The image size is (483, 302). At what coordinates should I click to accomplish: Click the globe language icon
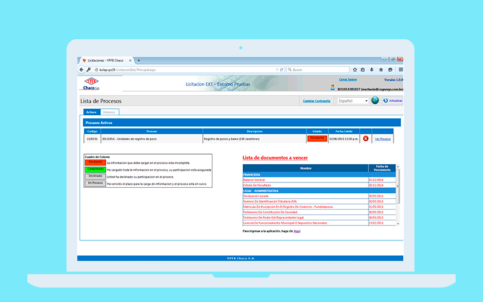(x=375, y=100)
